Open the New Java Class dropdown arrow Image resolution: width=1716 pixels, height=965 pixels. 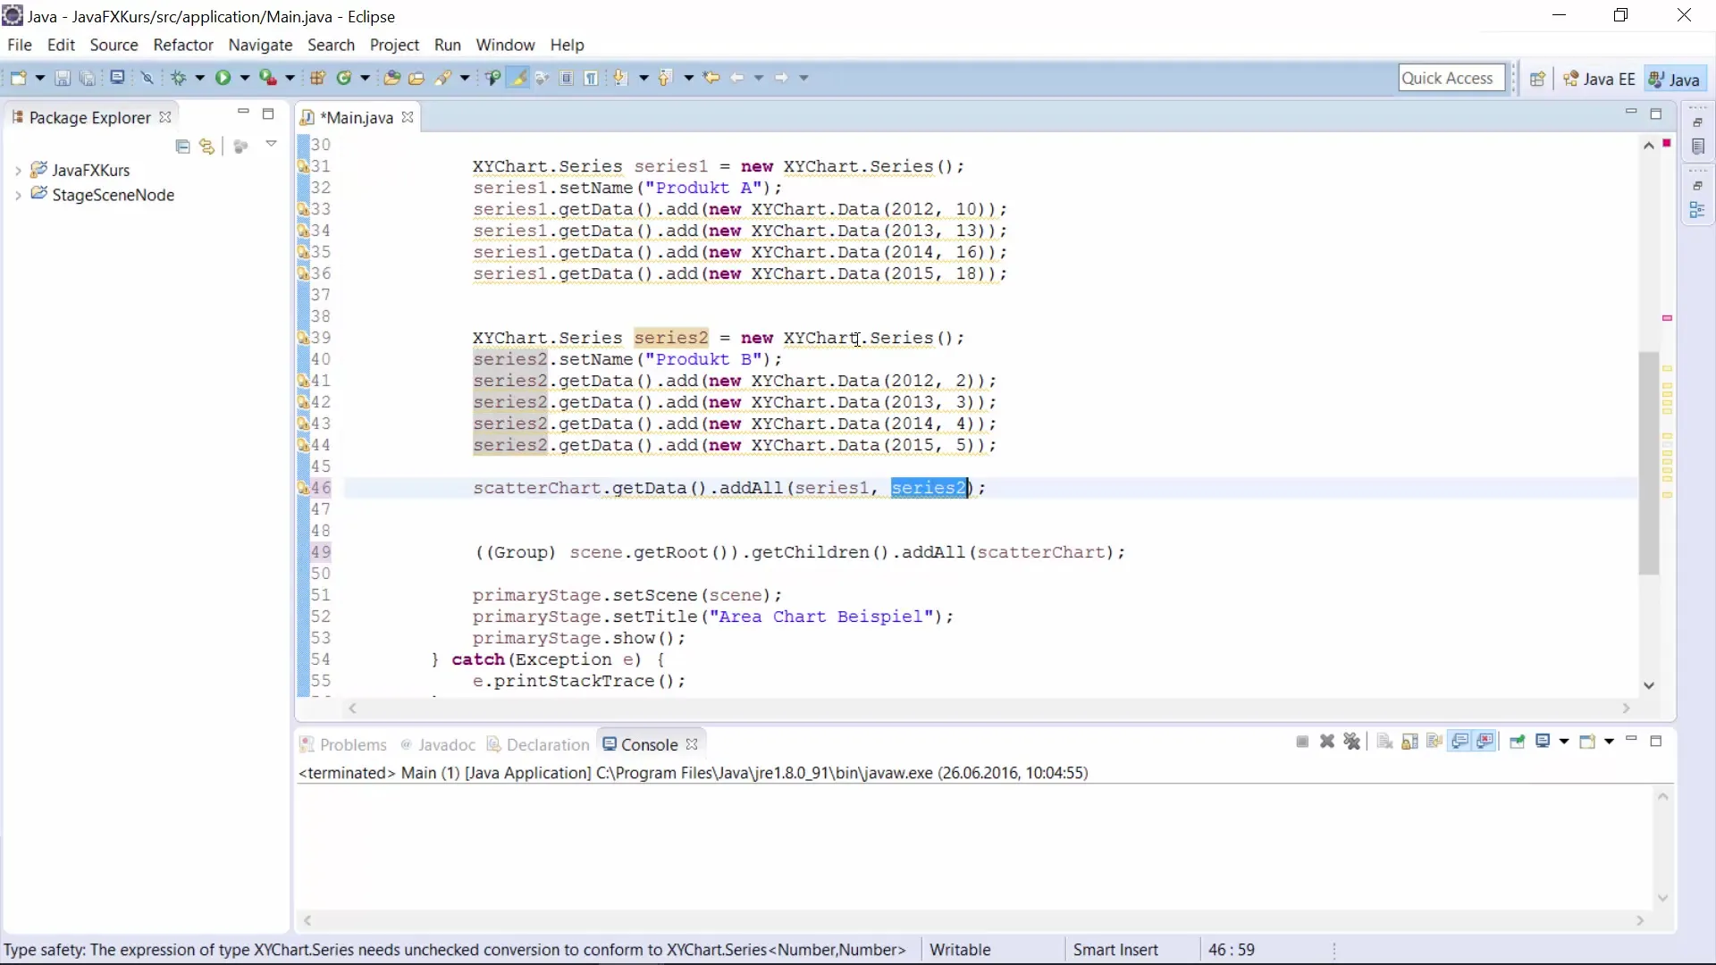(x=365, y=78)
